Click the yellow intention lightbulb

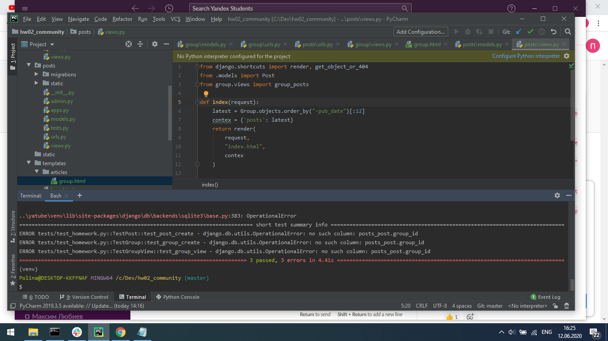point(206,94)
